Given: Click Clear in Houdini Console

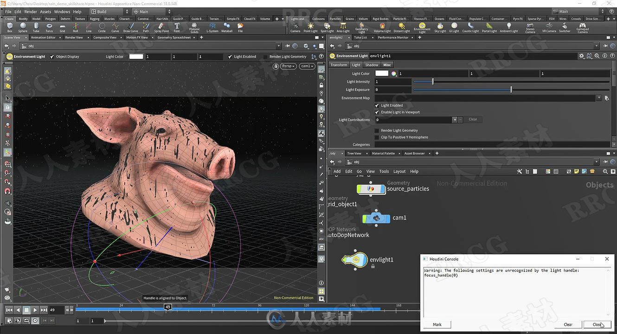Looking at the screenshot, I should coord(568,324).
